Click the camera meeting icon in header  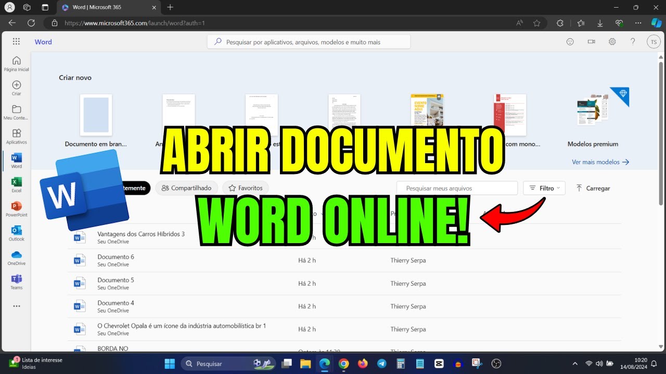[x=591, y=42]
